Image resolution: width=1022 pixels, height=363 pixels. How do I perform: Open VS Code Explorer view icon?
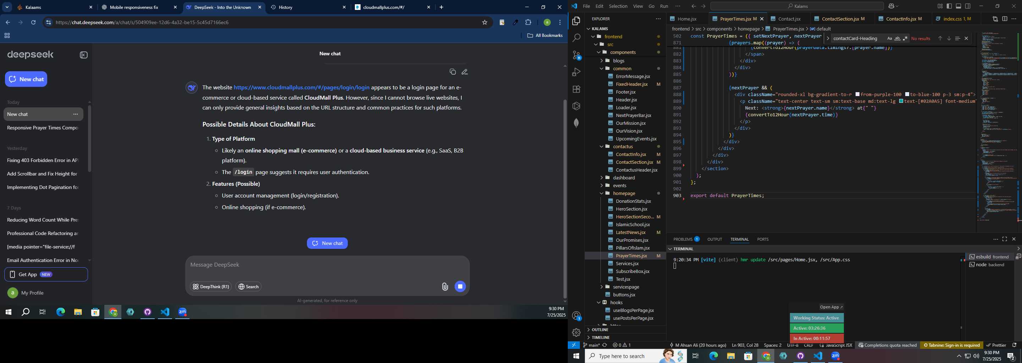click(576, 21)
